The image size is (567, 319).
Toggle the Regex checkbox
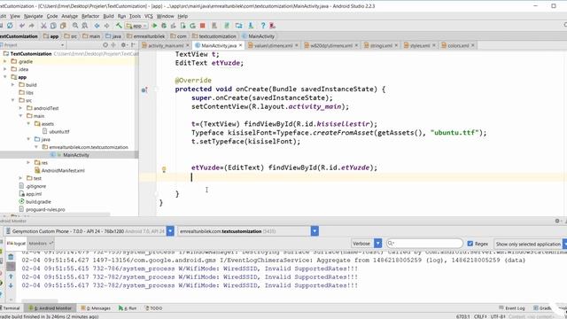click(470, 244)
